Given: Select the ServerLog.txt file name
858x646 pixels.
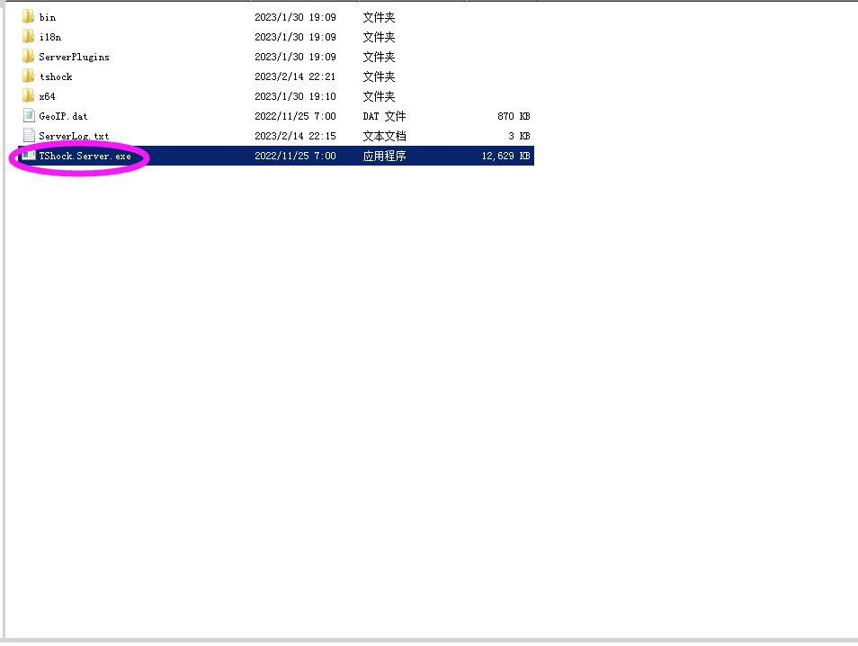Looking at the screenshot, I should 74,136.
